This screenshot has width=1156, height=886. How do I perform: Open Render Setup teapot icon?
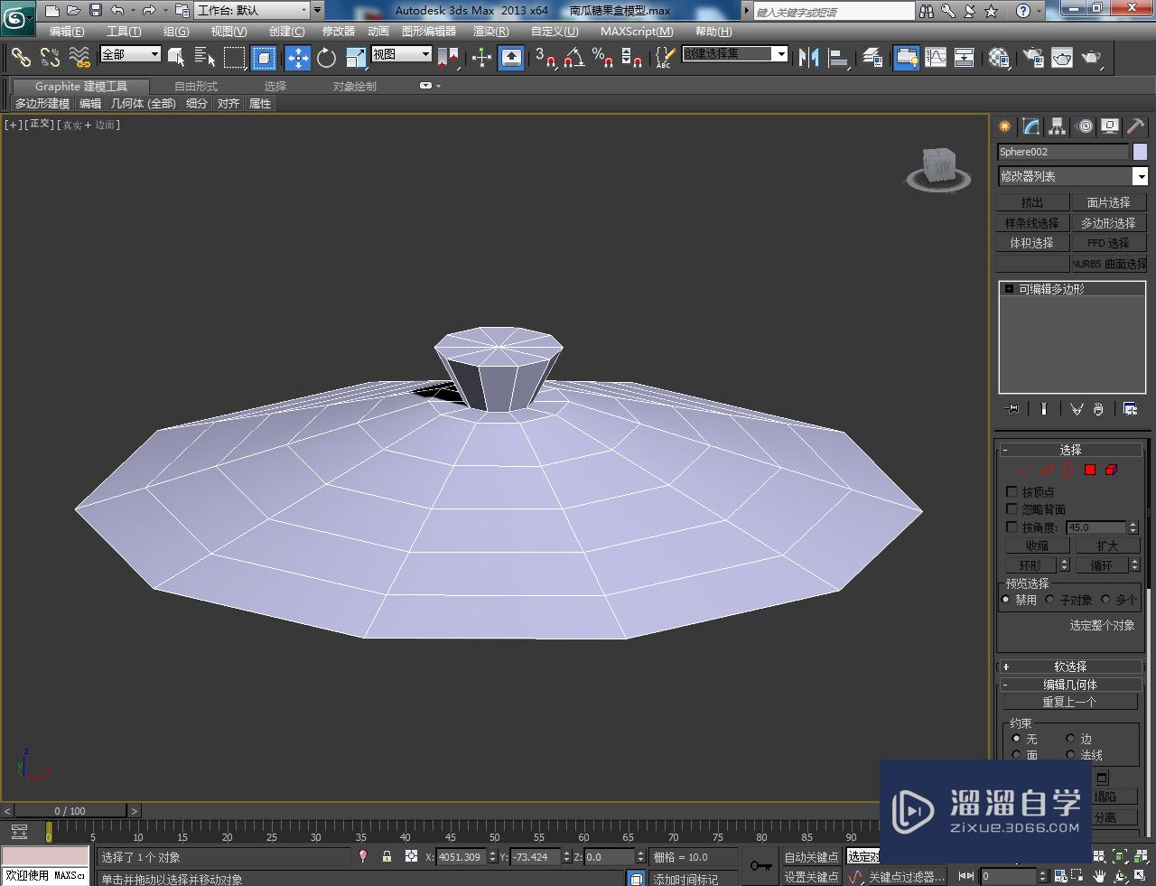coord(1032,58)
